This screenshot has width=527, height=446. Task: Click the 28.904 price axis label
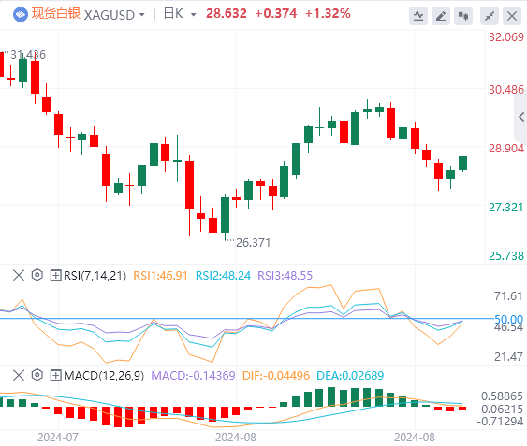coord(506,148)
